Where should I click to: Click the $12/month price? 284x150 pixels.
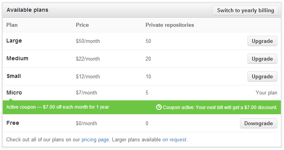tap(88, 76)
